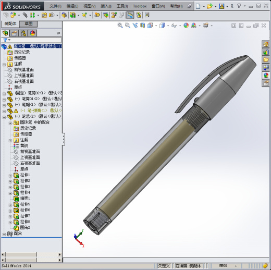The width and height of the screenshot is (271, 270).
Task: Click the New Motion Study icon
Action: pyautogui.click(x=97, y=15)
